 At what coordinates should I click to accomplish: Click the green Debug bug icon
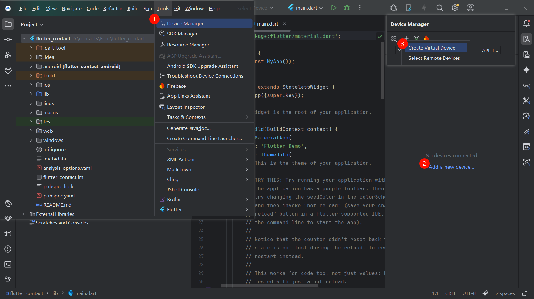click(347, 8)
